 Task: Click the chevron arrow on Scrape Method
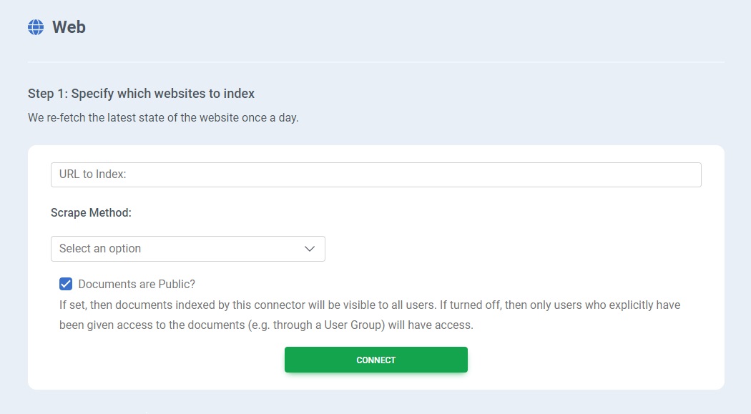(310, 249)
